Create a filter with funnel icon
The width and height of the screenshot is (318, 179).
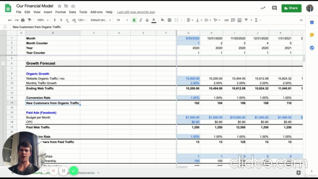pos(246,20)
